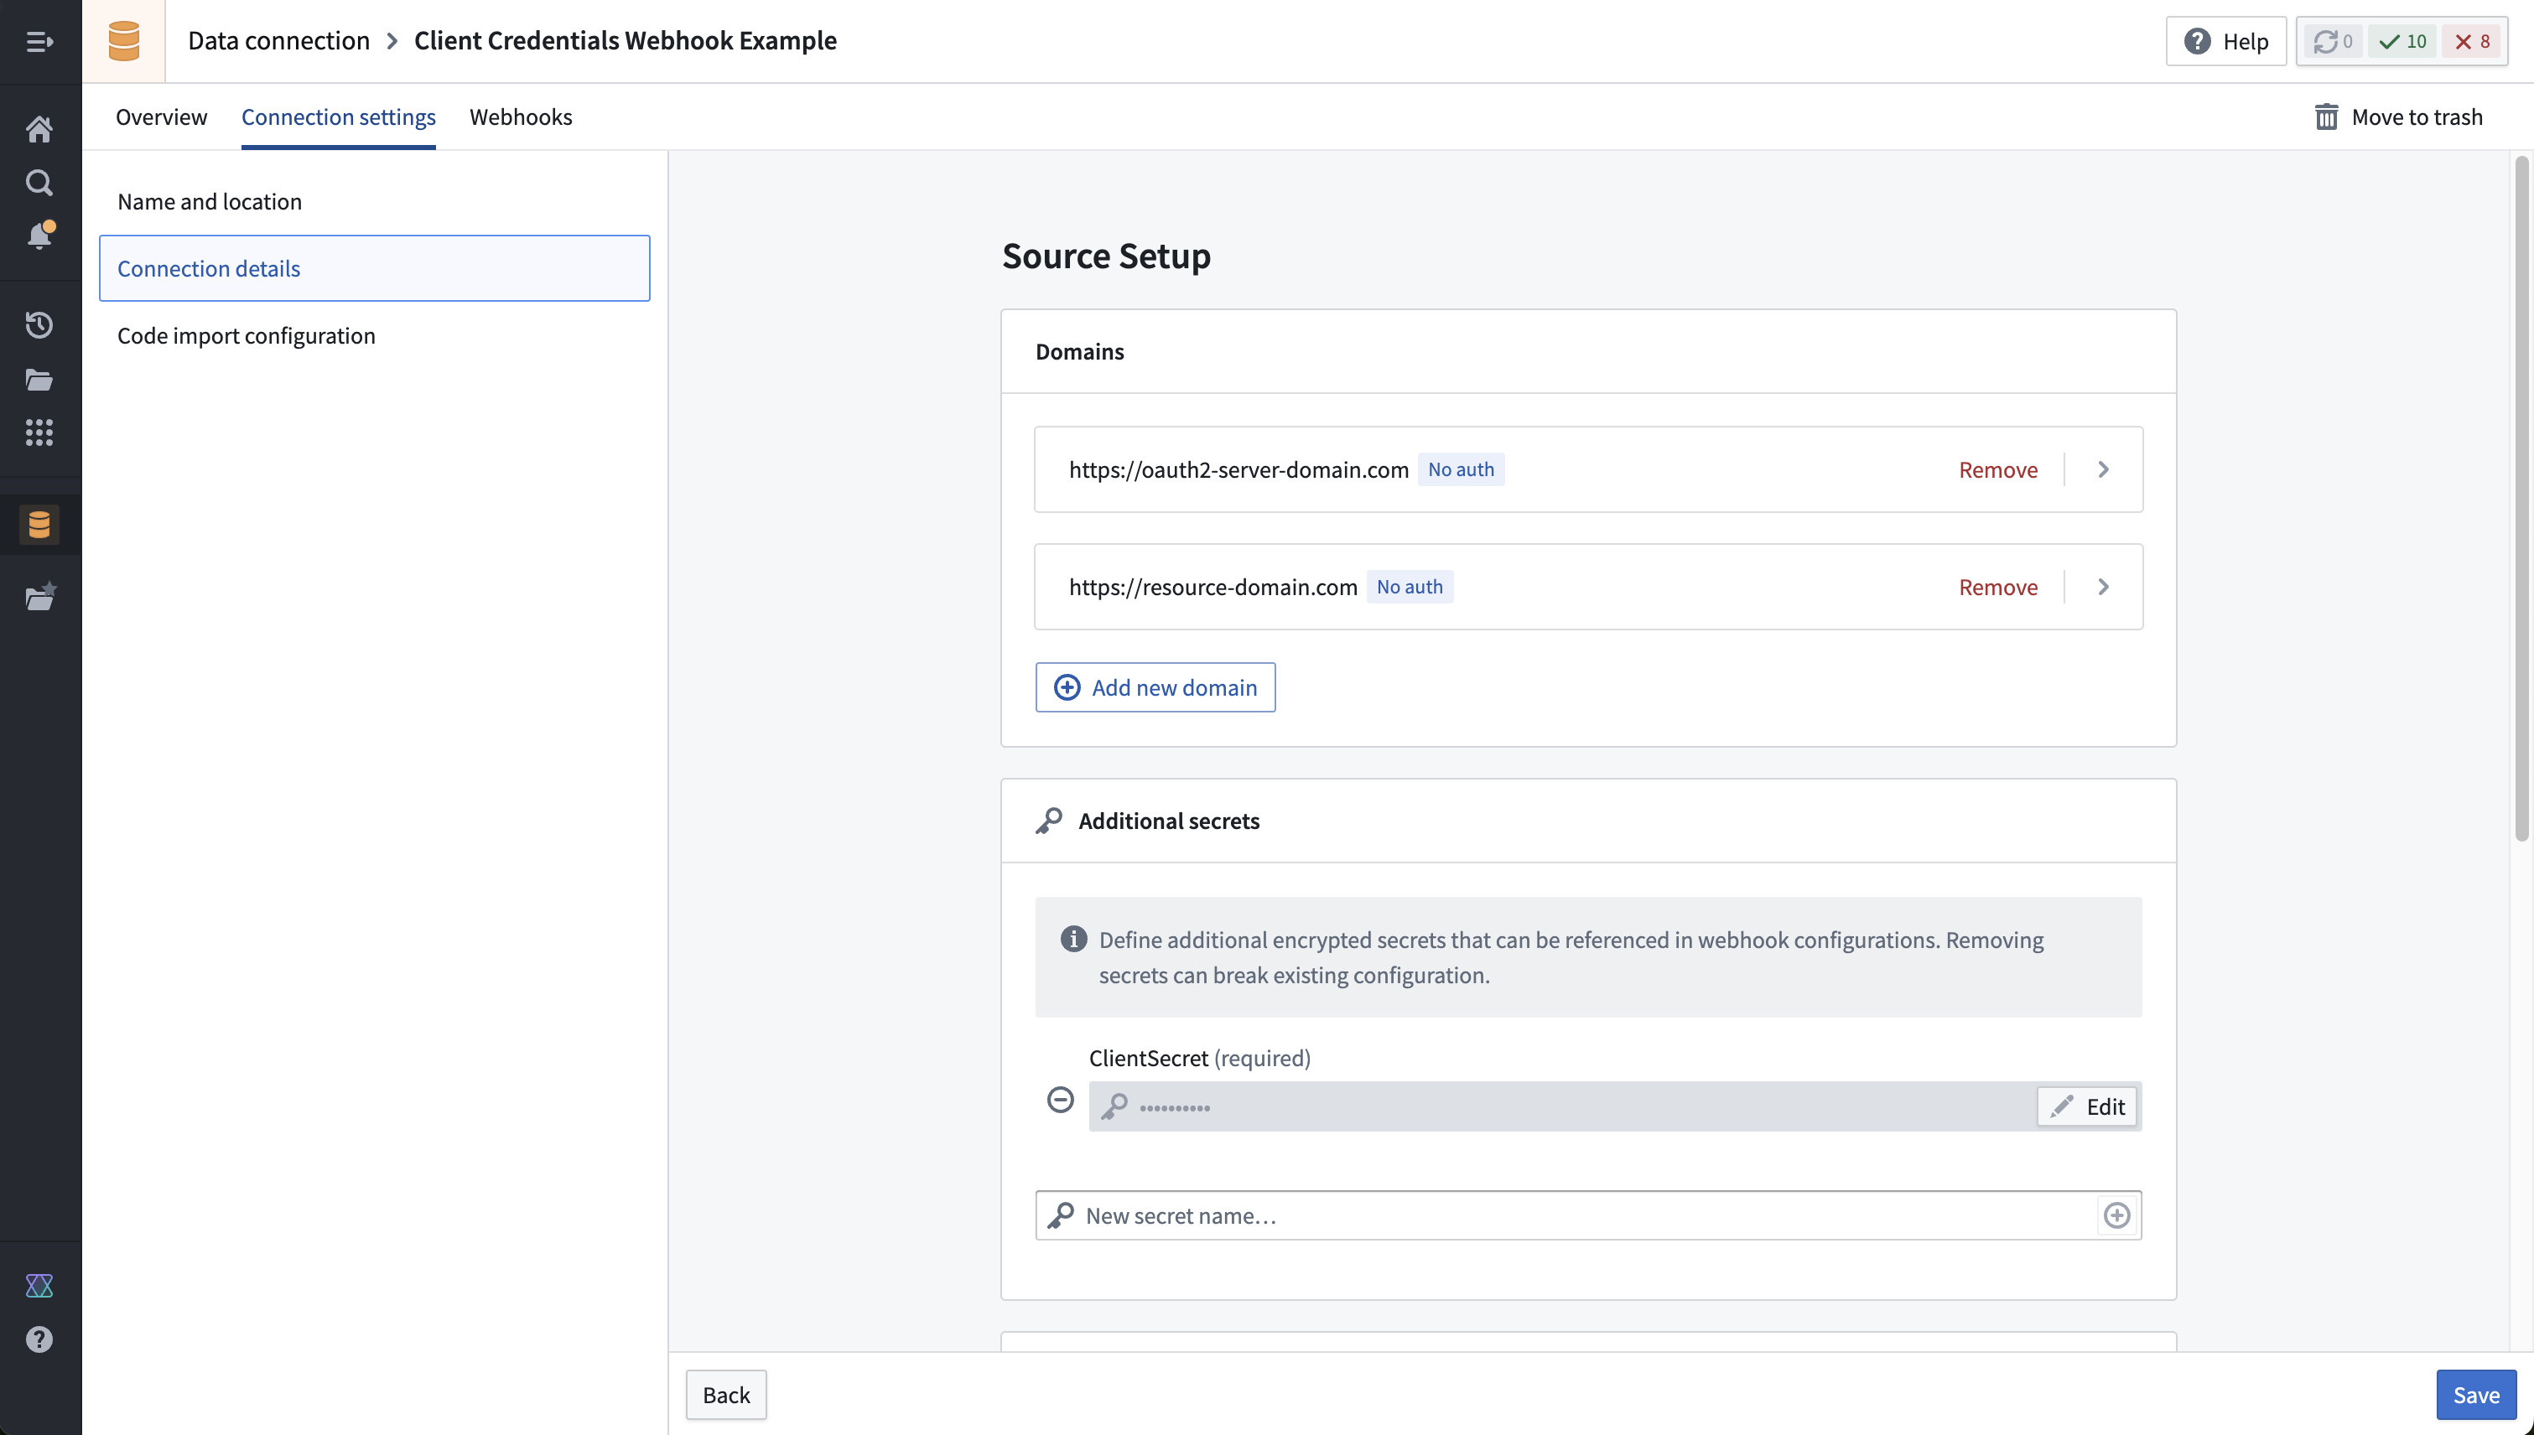The height and width of the screenshot is (1435, 2534).
Task: Select Connection details section
Action: pos(375,268)
